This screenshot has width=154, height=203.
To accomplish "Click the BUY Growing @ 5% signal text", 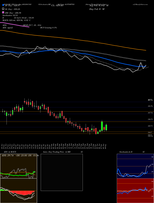I will (x=48, y=28).
